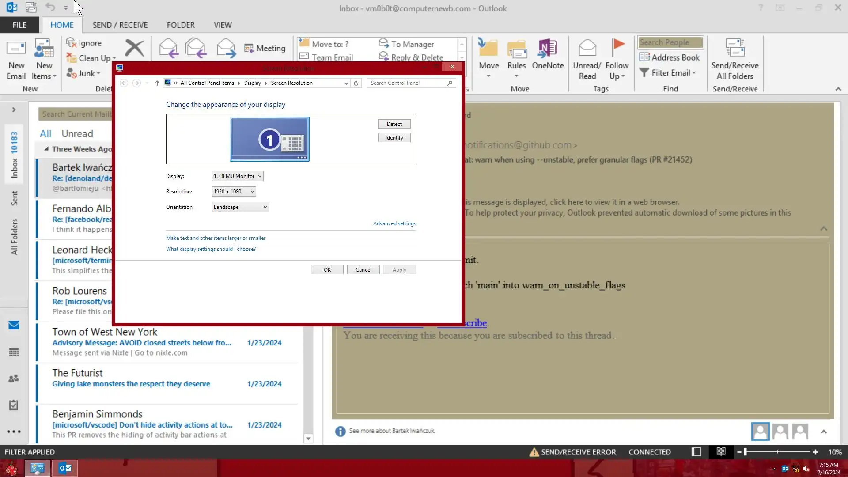848x477 pixels.
Task: Open the SEND / RECEIVE ribbon tab
Action: [x=120, y=25]
